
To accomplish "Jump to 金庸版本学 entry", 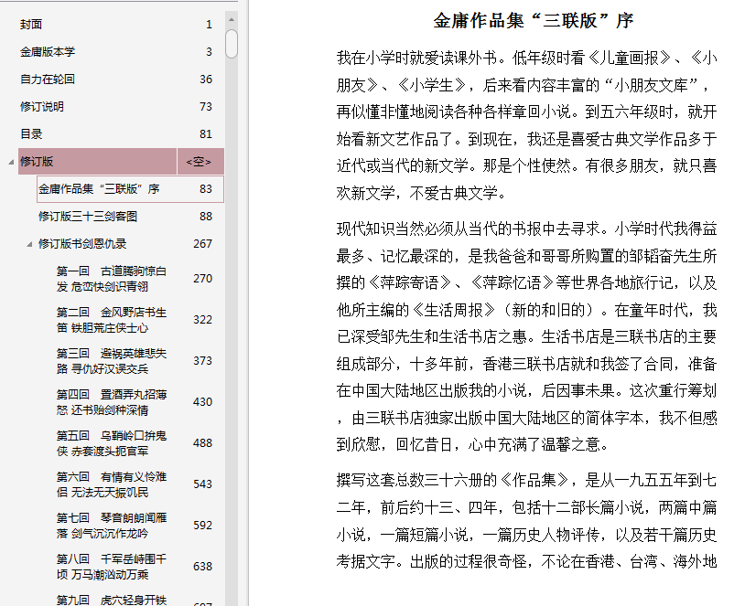I will pyautogui.click(x=48, y=52).
